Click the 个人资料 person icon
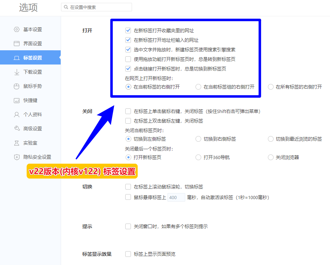This screenshot has width=330, height=265. coord(17,114)
